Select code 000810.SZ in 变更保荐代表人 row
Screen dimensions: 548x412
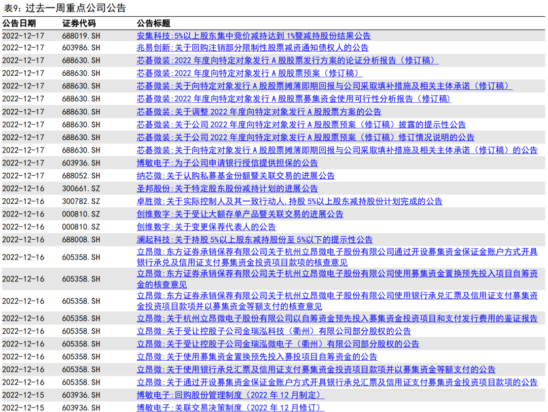tap(81, 227)
